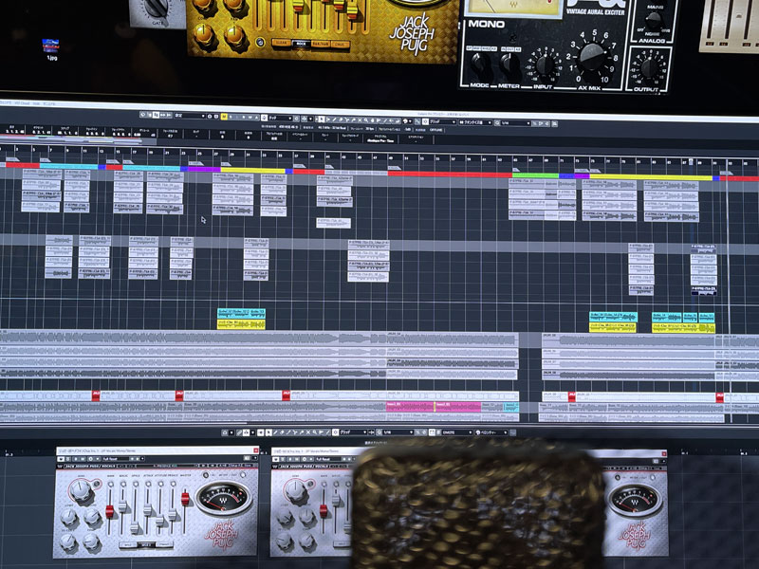Toggle the Magic on/off button in left JJP Vocals
Image resolution: width=759 pixels, height=569 pixels.
click(x=122, y=483)
